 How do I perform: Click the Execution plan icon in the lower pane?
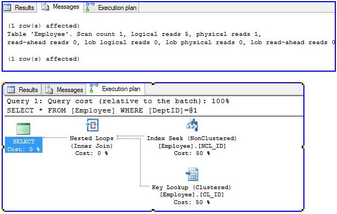point(94,88)
